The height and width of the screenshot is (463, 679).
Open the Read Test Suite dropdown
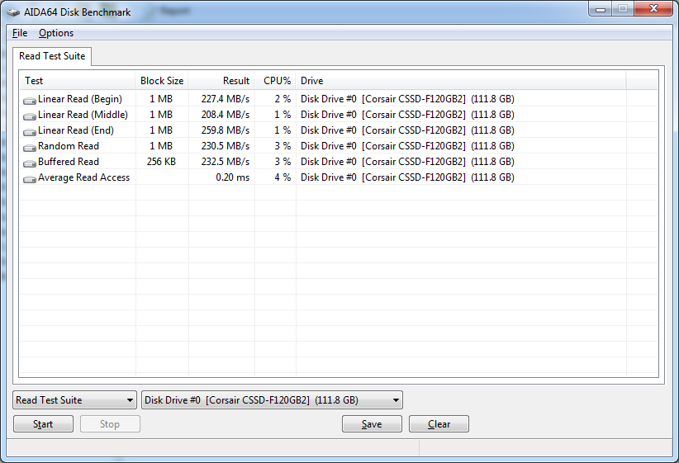pyautogui.click(x=74, y=399)
